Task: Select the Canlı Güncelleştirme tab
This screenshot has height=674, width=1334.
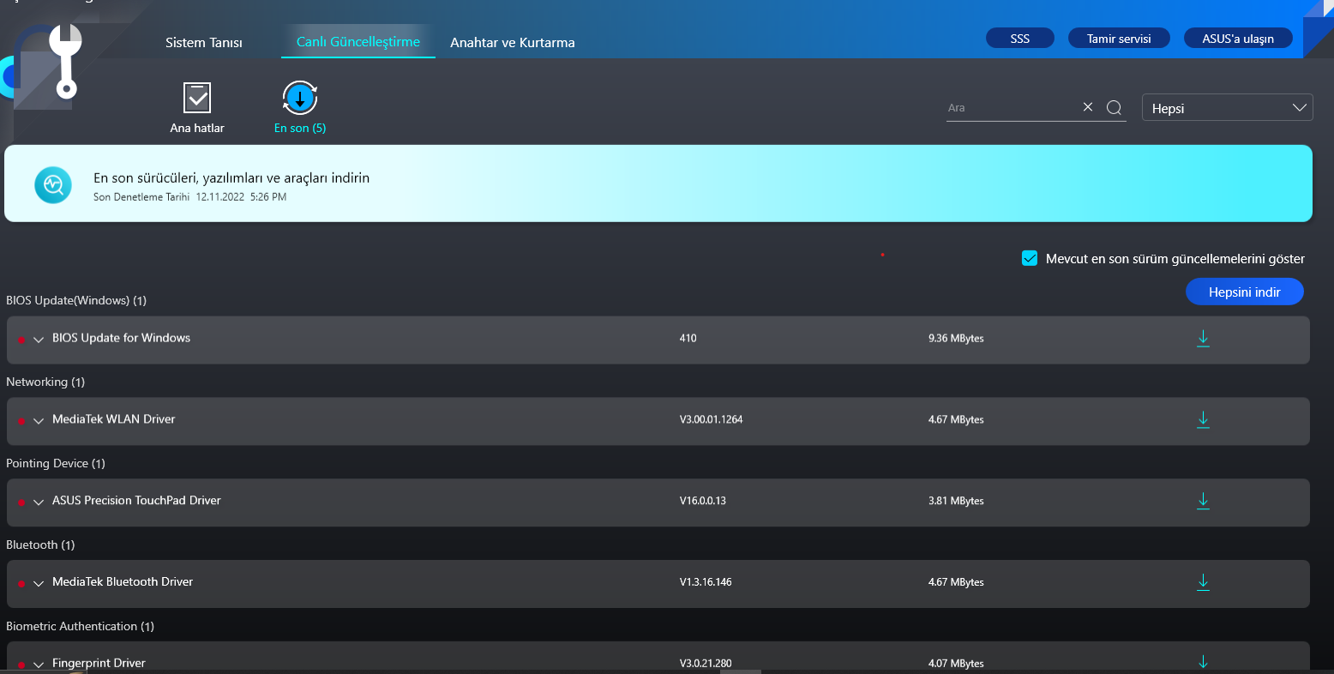Action: pos(358,41)
